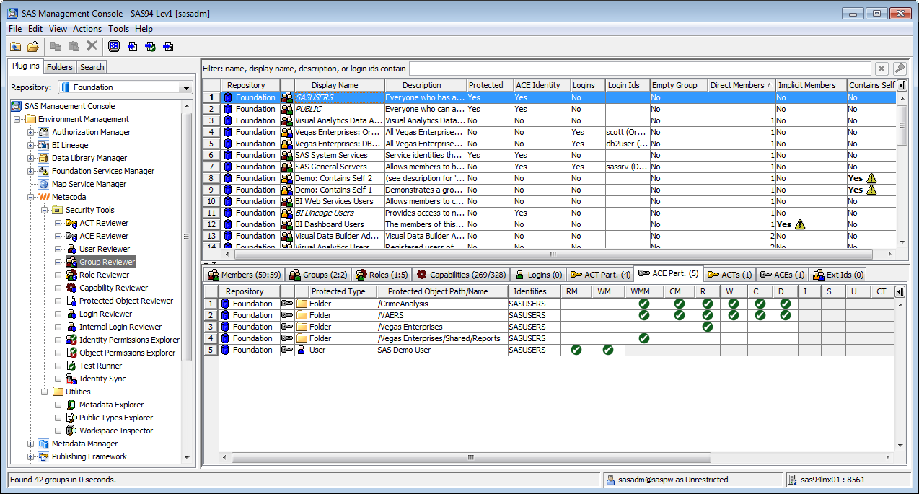Expand the Metadata Manager node
The width and height of the screenshot is (919, 494).
30,444
